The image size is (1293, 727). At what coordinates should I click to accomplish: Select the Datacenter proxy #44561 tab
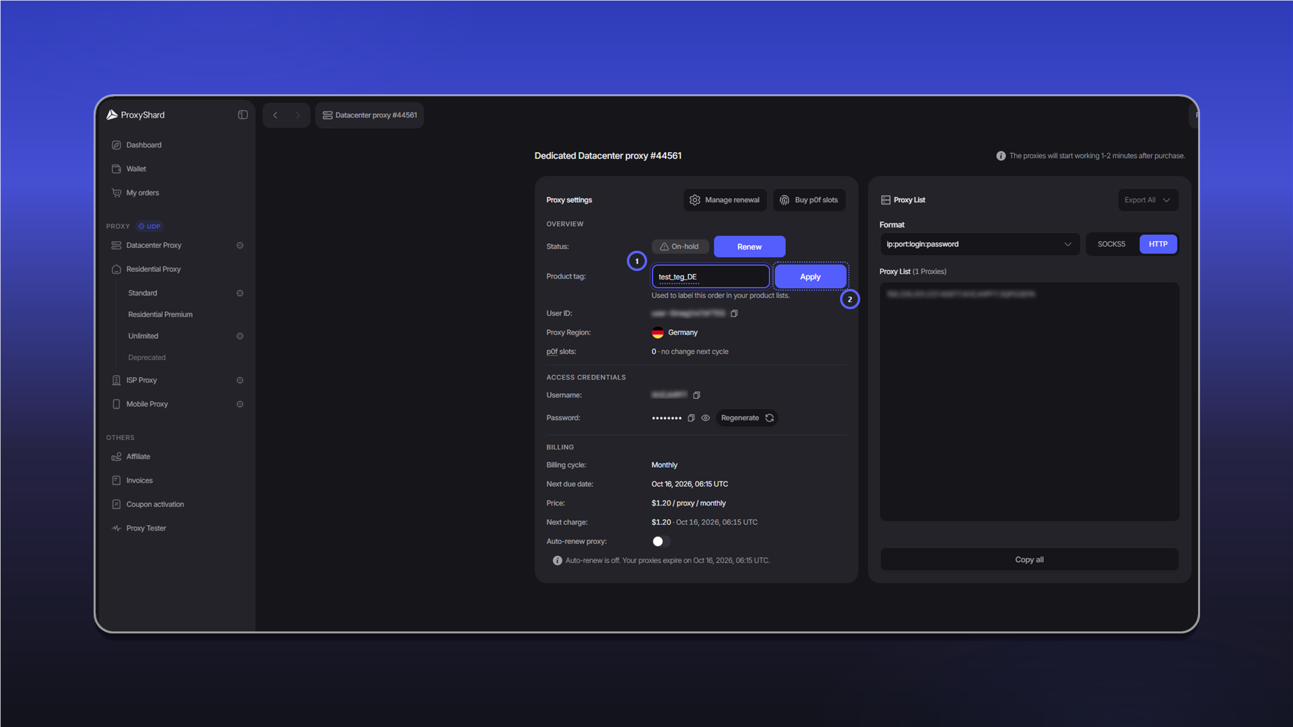370,115
